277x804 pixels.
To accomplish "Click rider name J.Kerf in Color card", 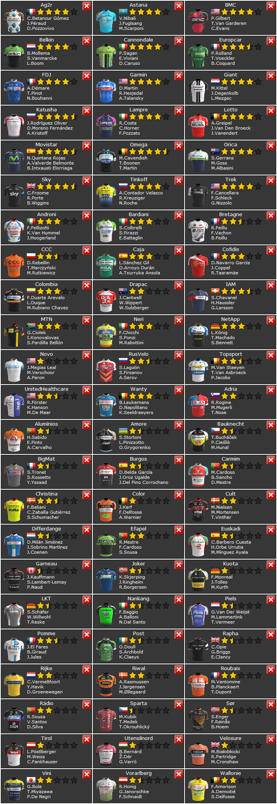I will point(126,507).
